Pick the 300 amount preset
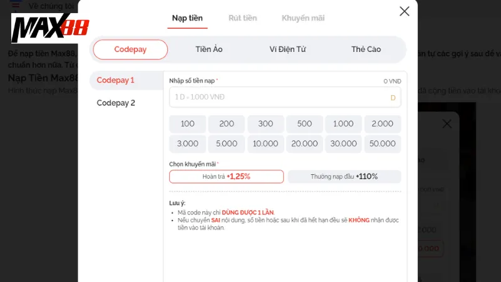Viewport: 501px width, 282px height. 266,123
